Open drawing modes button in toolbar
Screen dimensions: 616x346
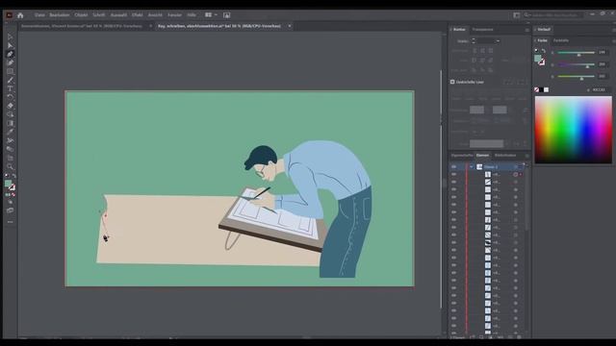pos(11,202)
